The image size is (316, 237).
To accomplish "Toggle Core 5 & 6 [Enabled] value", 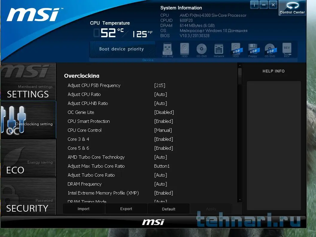I will pyautogui.click(x=163, y=148).
